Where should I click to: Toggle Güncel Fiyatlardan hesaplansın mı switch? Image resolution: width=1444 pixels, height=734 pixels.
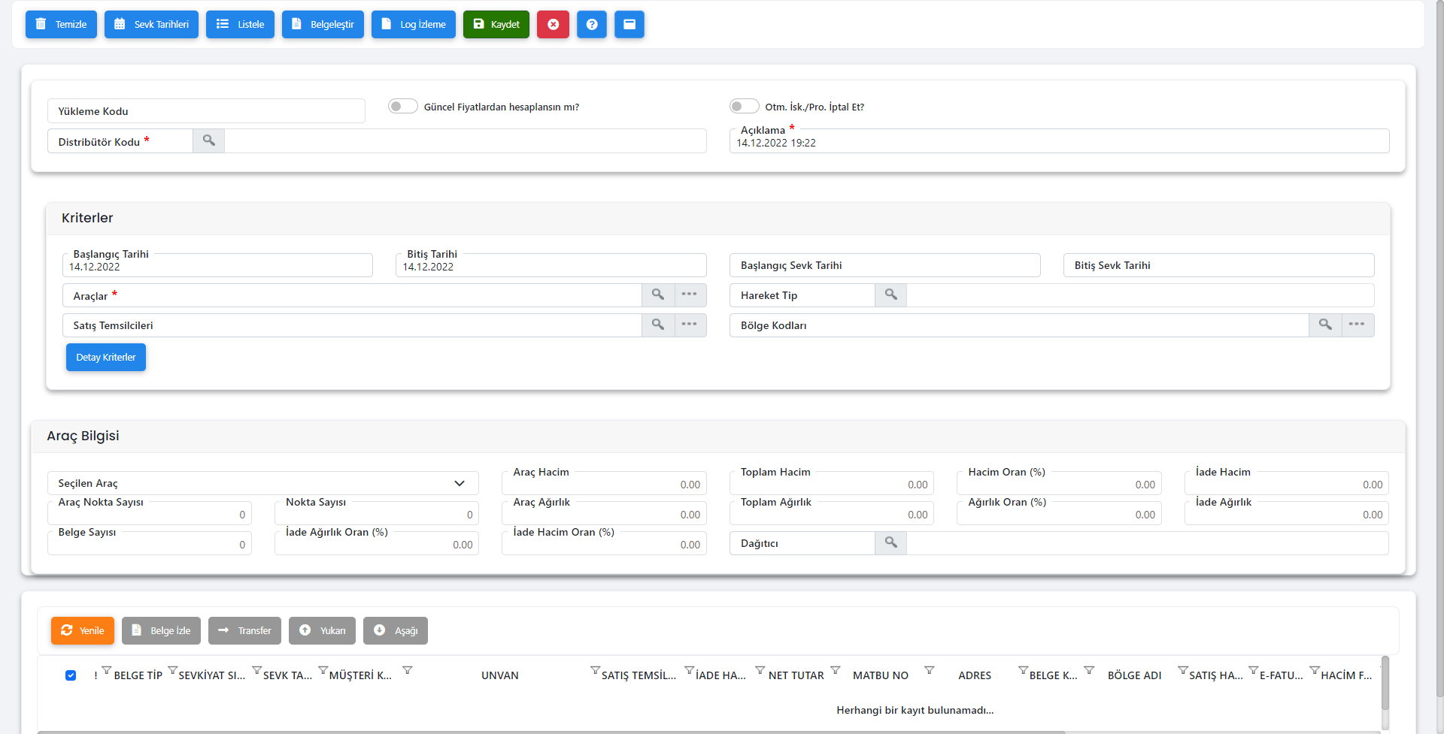402,107
